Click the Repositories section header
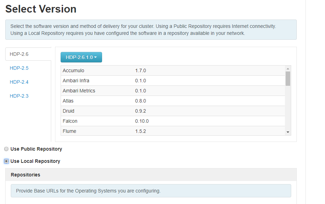Image resolution: width=325 pixels, height=204 pixels. (151, 175)
